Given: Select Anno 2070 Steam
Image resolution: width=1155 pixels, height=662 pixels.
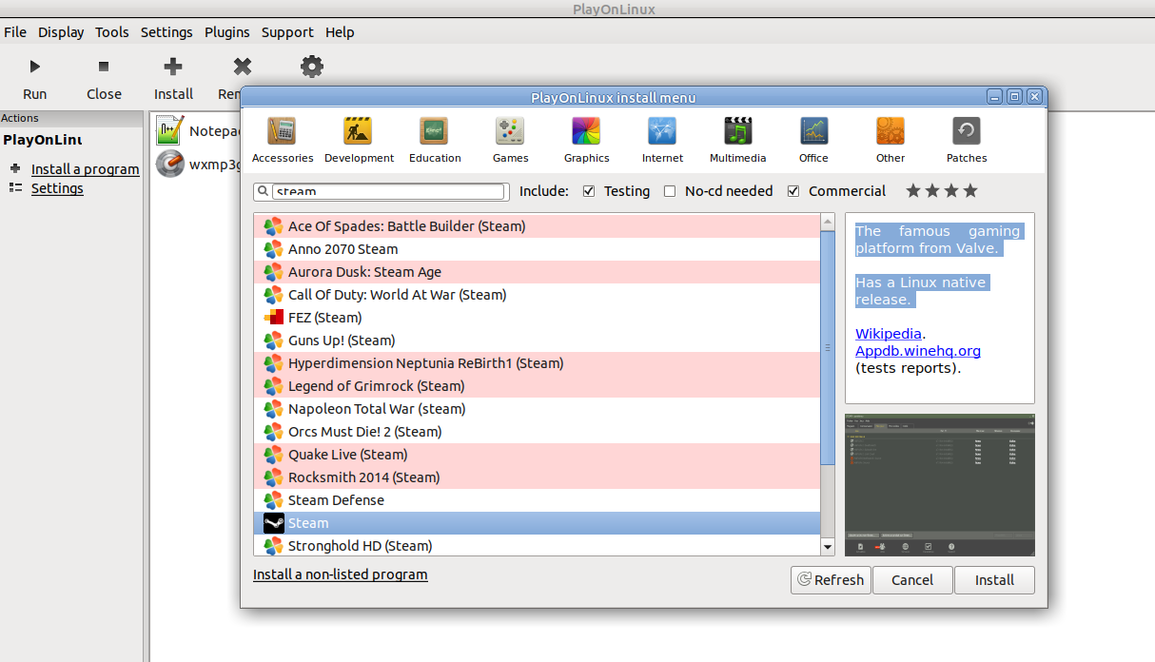Looking at the screenshot, I should [537, 249].
